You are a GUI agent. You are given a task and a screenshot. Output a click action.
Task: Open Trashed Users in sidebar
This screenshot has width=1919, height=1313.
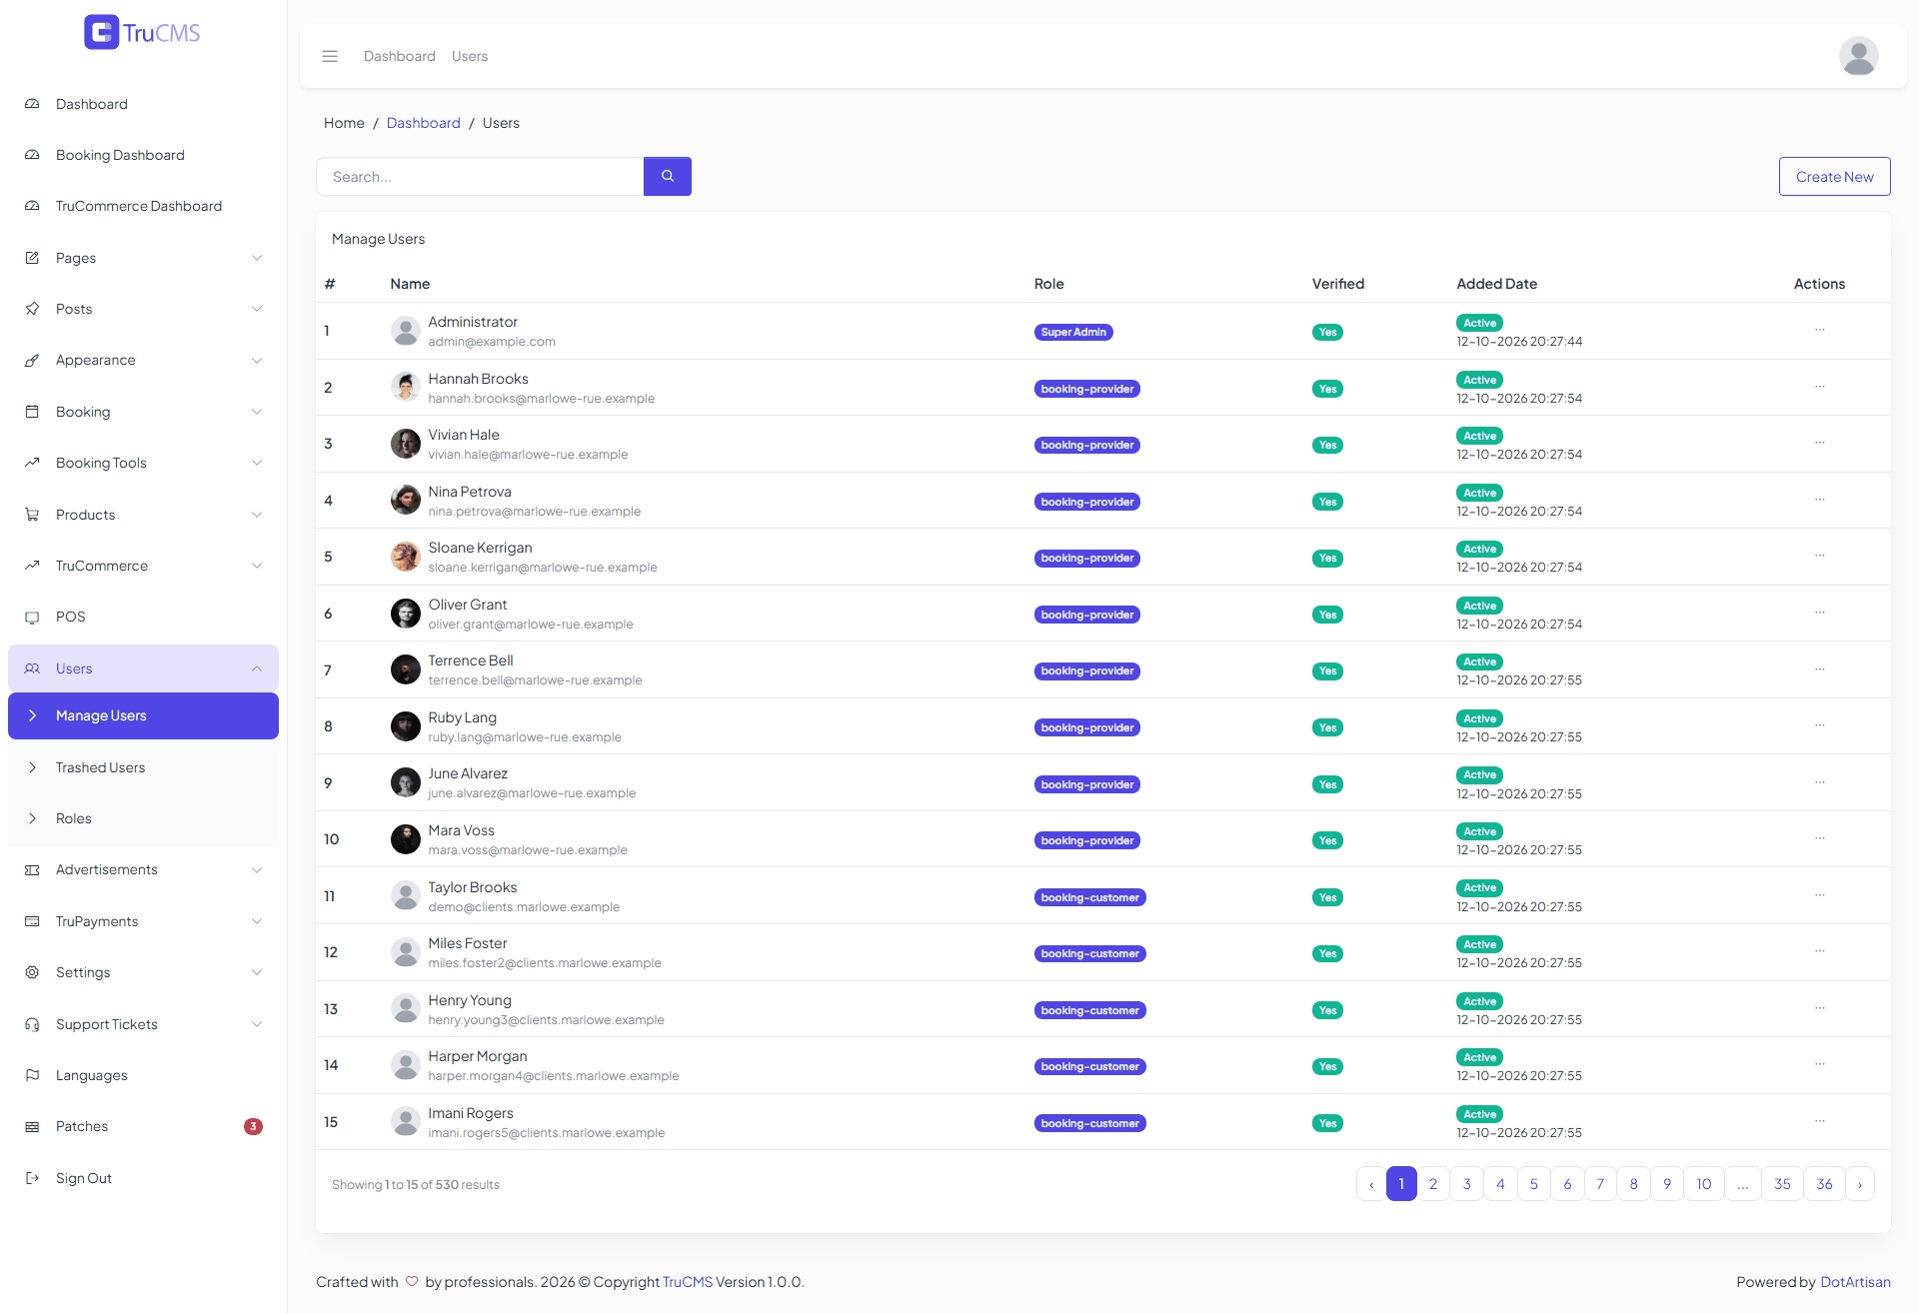(x=143, y=767)
